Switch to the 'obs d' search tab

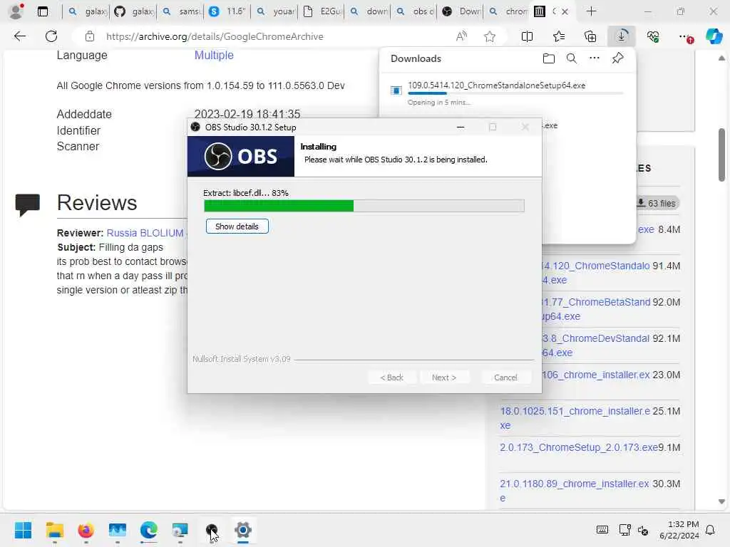[x=416, y=11]
